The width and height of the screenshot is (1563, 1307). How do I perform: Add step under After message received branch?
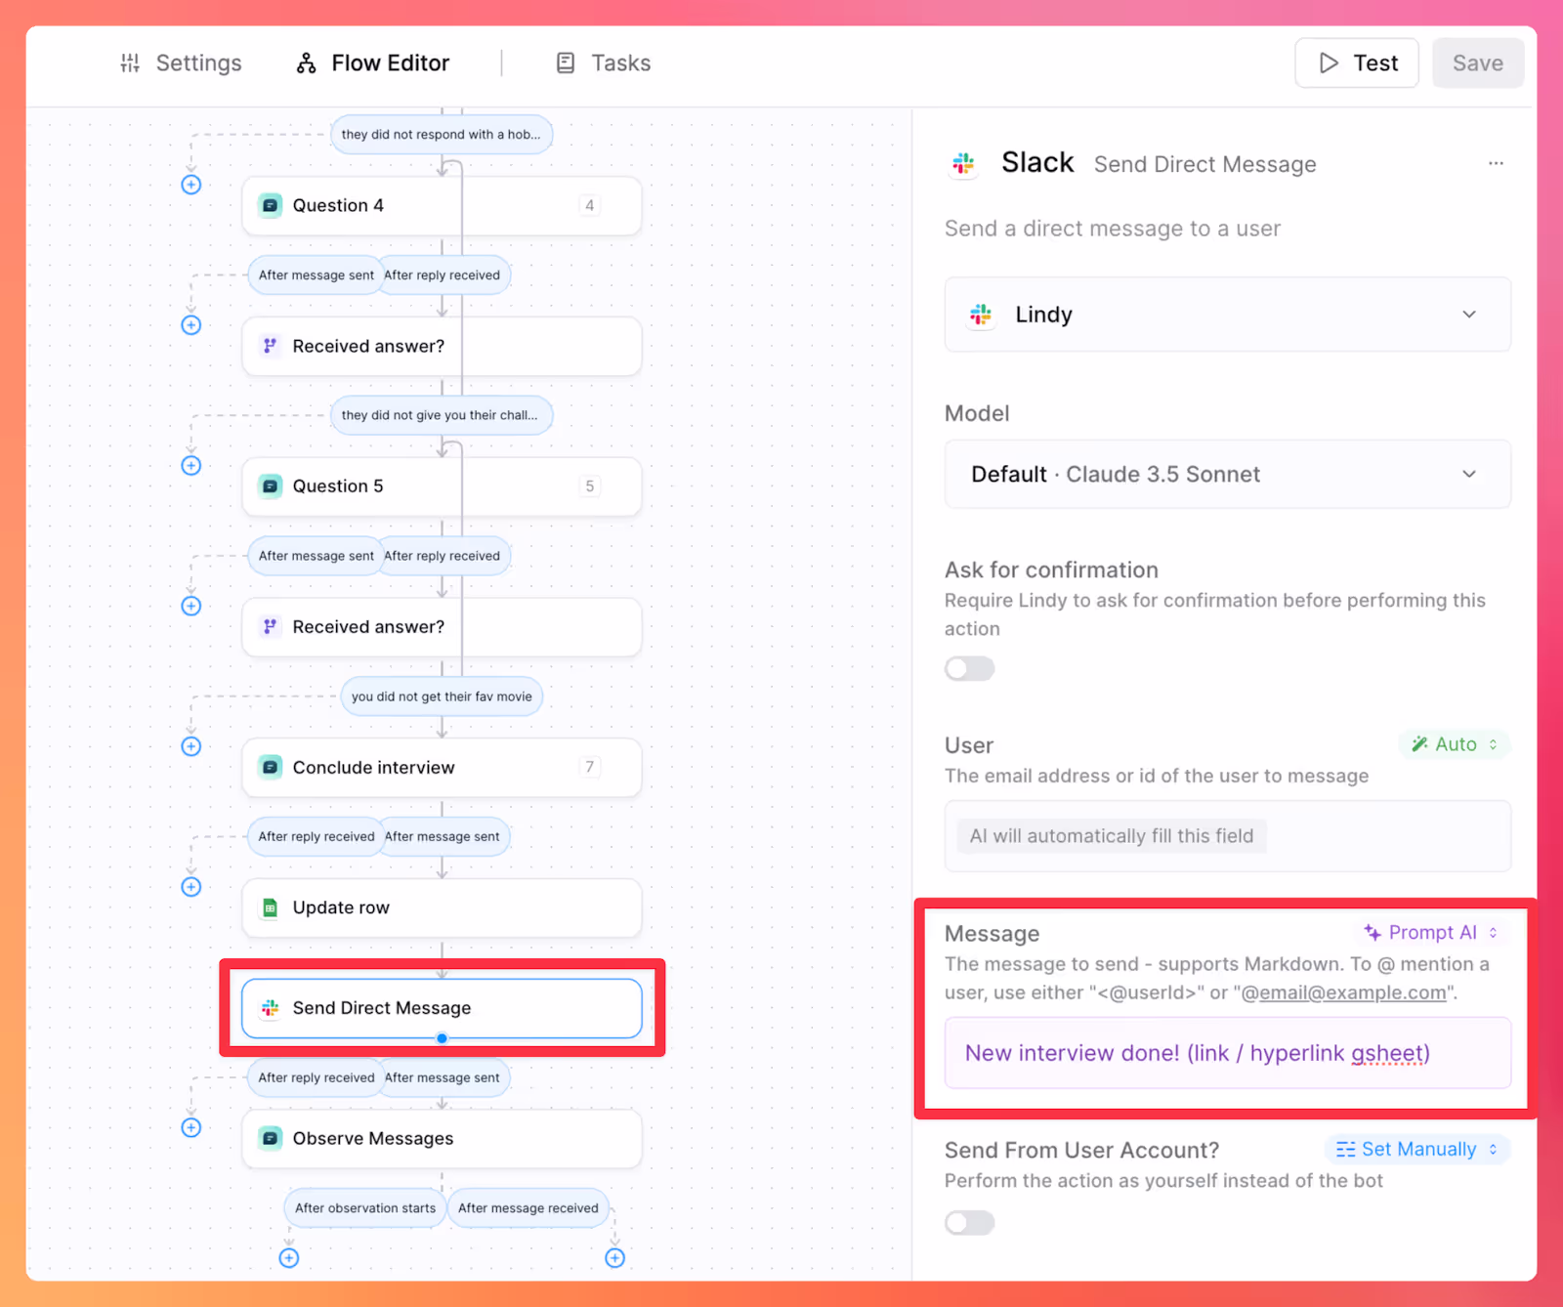(x=615, y=1258)
